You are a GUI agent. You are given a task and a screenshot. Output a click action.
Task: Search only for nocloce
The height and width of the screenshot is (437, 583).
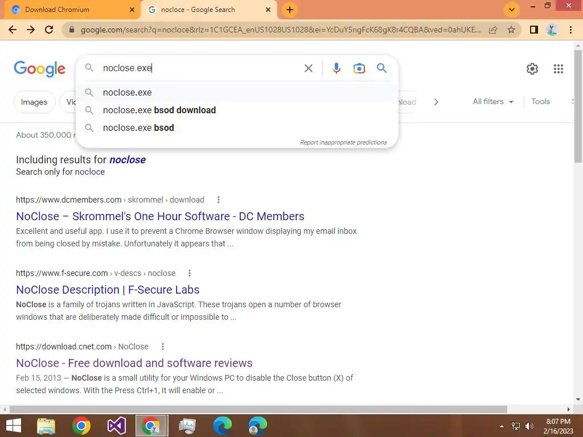pyautogui.click(x=89, y=172)
